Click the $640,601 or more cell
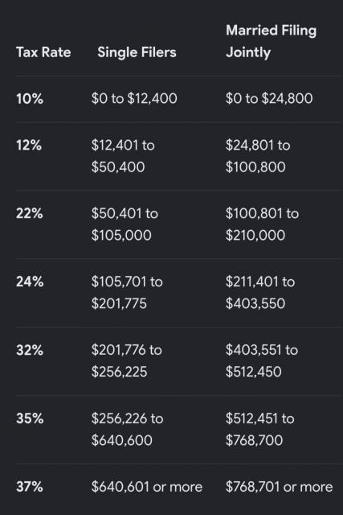Image resolution: width=343 pixels, height=515 pixels. [x=147, y=487]
